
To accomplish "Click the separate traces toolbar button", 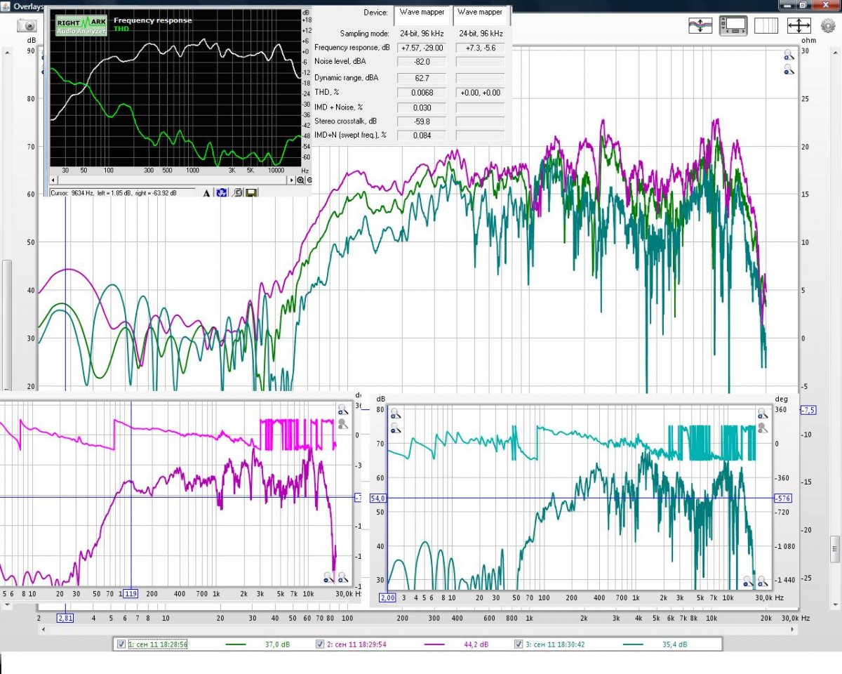I will pyautogui.click(x=700, y=26).
